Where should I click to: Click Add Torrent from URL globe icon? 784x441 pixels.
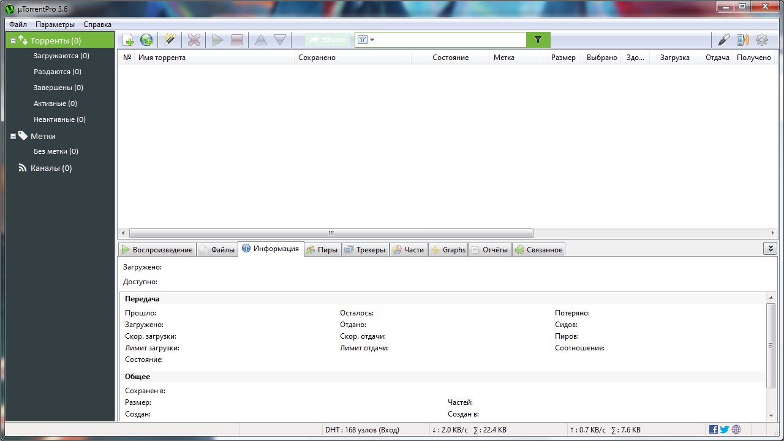[x=146, y=40]
